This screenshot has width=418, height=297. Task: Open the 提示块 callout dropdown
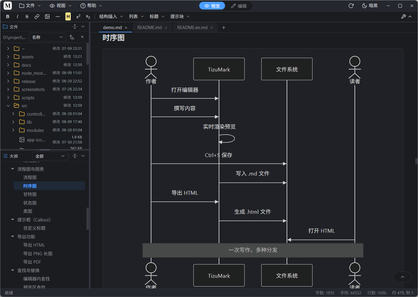(180, 17)
